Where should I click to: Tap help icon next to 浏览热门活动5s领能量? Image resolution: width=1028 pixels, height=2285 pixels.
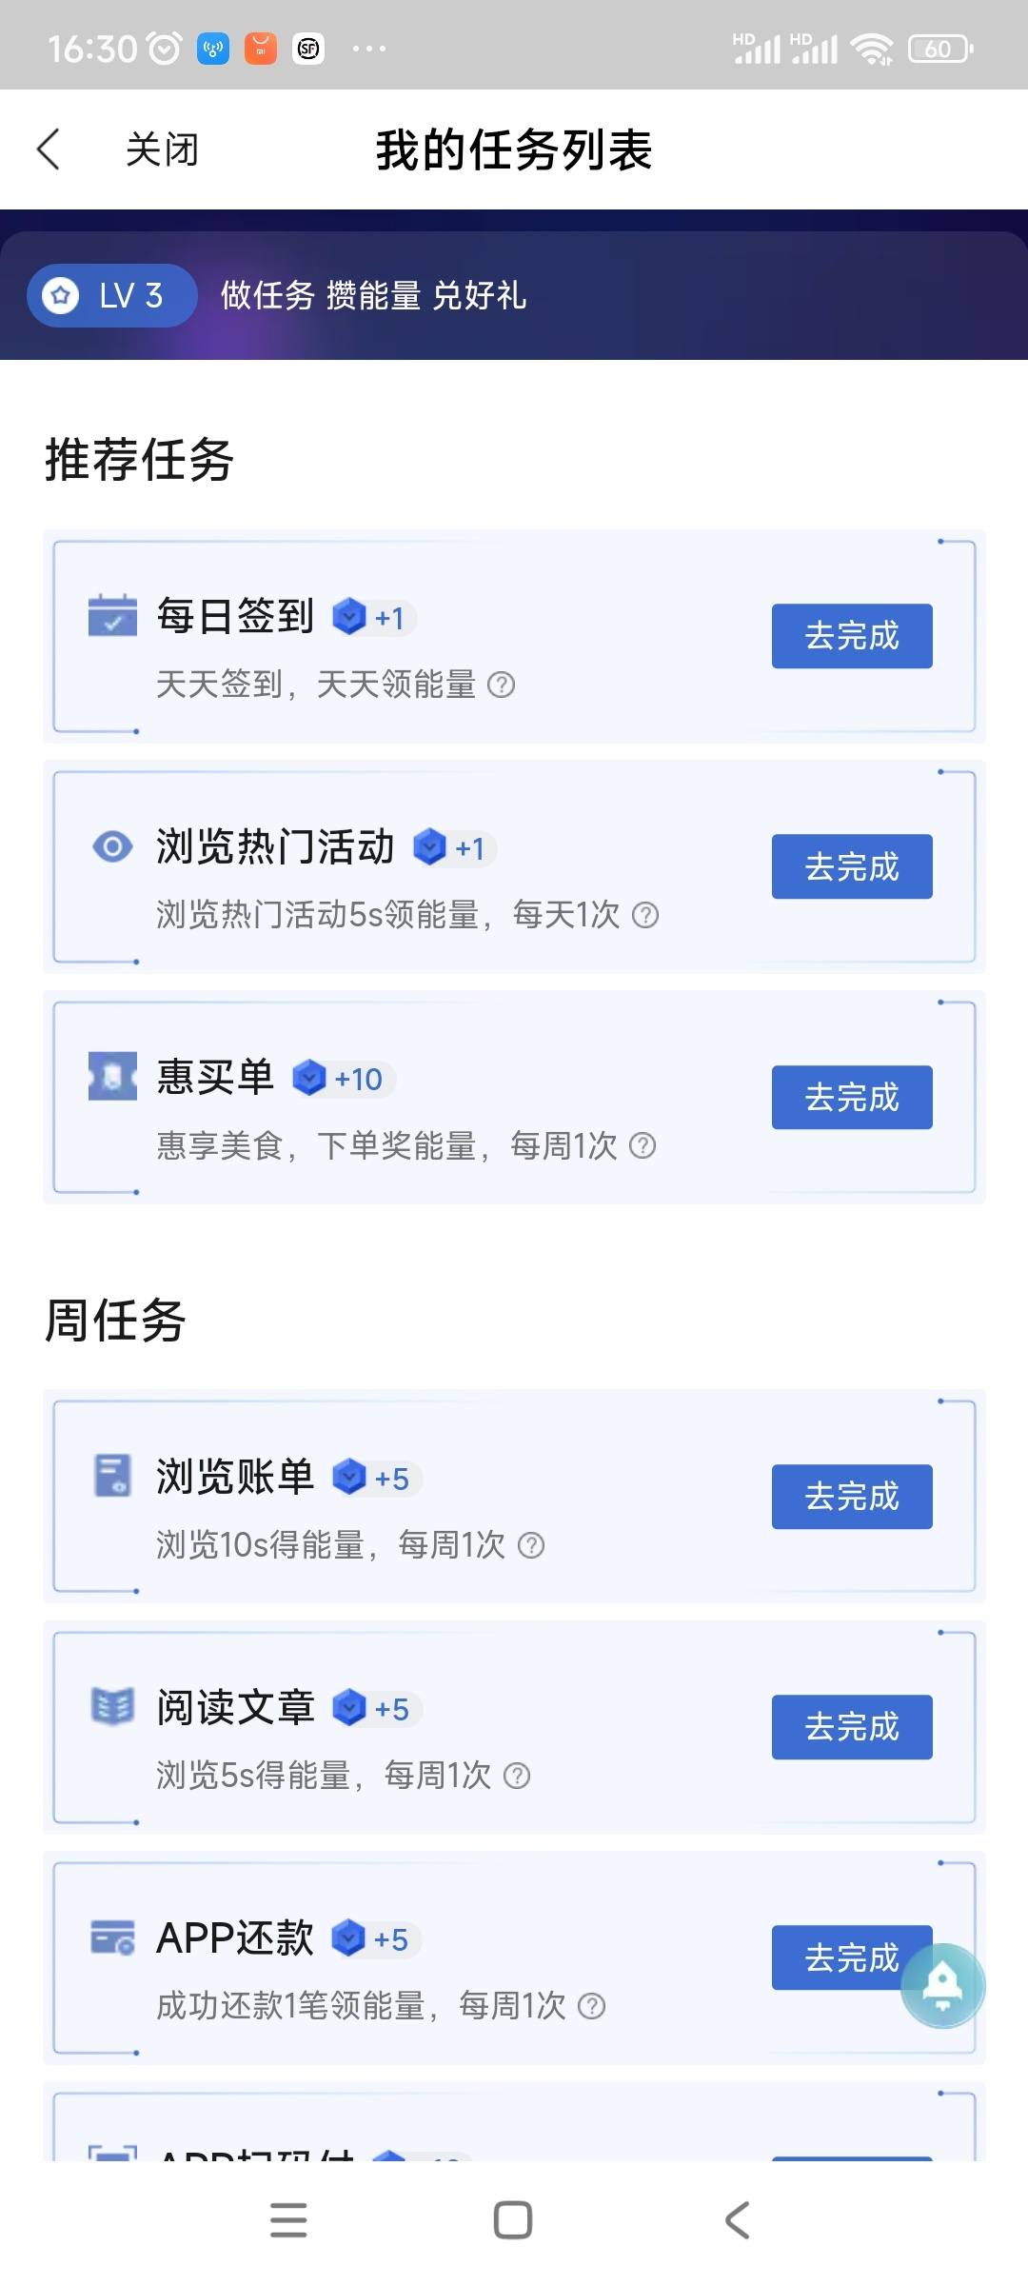pos(645,915)
